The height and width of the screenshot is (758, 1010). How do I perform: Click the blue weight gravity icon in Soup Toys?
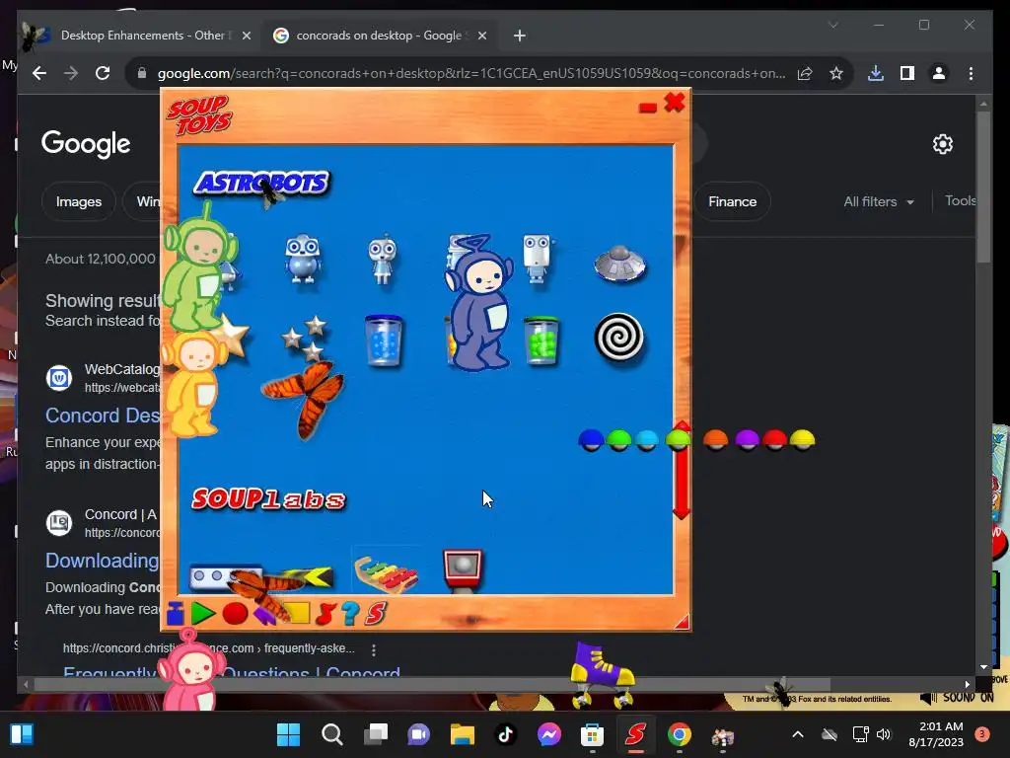(x=176, y=613)
